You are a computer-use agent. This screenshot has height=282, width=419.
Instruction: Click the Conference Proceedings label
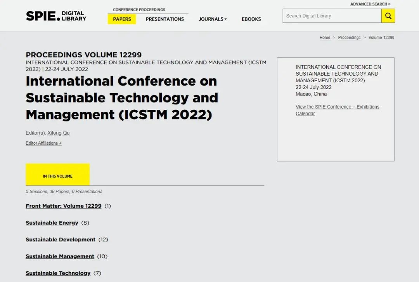pos(139,10)
